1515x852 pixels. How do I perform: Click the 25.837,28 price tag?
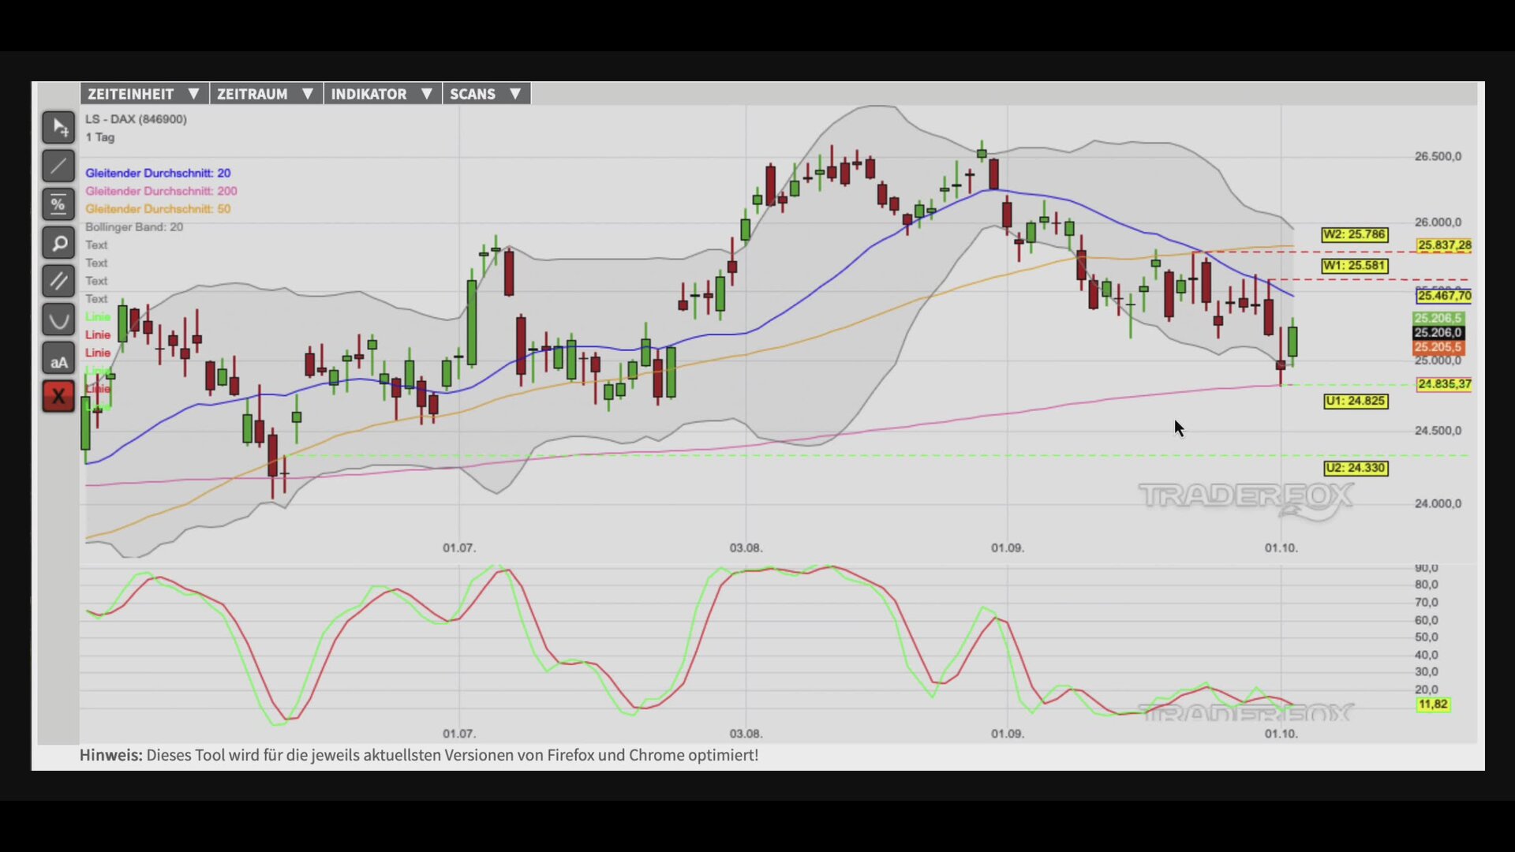click(1444, 245)
